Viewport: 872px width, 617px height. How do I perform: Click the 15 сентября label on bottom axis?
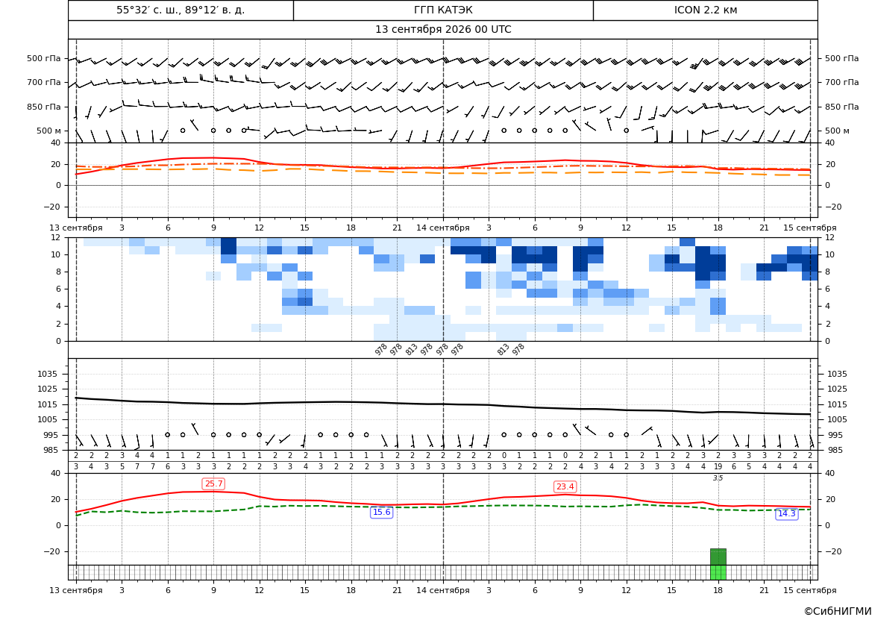coord(810,590)
